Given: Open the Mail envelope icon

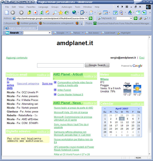Looking at the screenshot, I should tap(91, 13).
